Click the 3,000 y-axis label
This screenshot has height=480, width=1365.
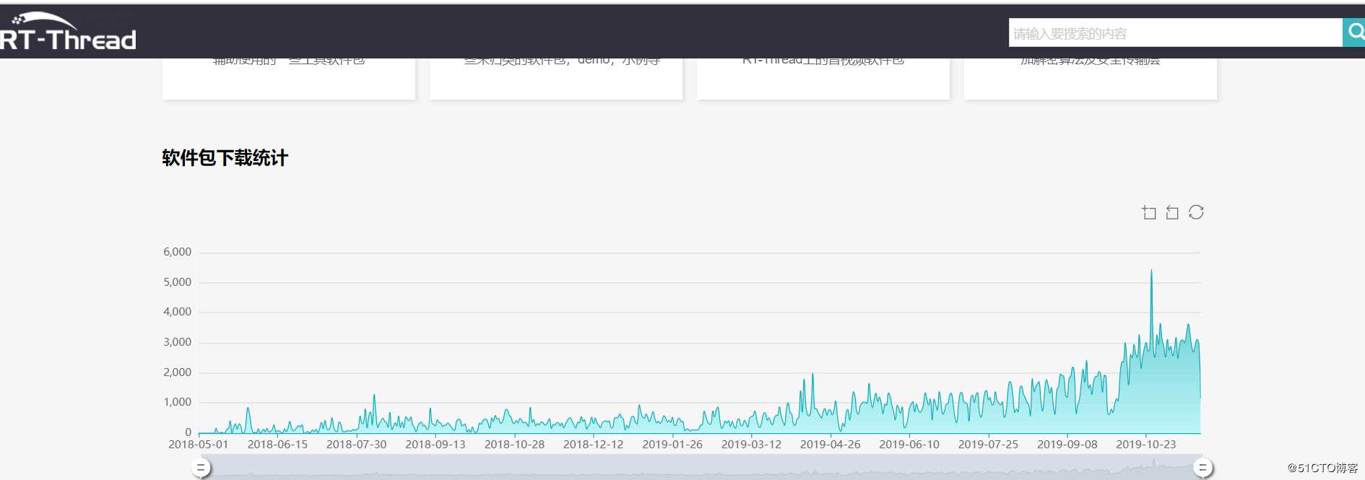pyautogui.click(x=177, y=342)
